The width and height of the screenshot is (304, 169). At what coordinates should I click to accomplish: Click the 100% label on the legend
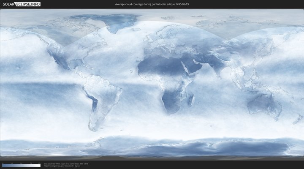[39, 163]
